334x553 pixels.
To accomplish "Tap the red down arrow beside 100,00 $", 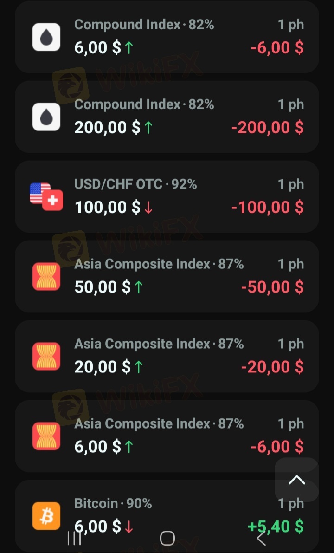I will (148, 208).
